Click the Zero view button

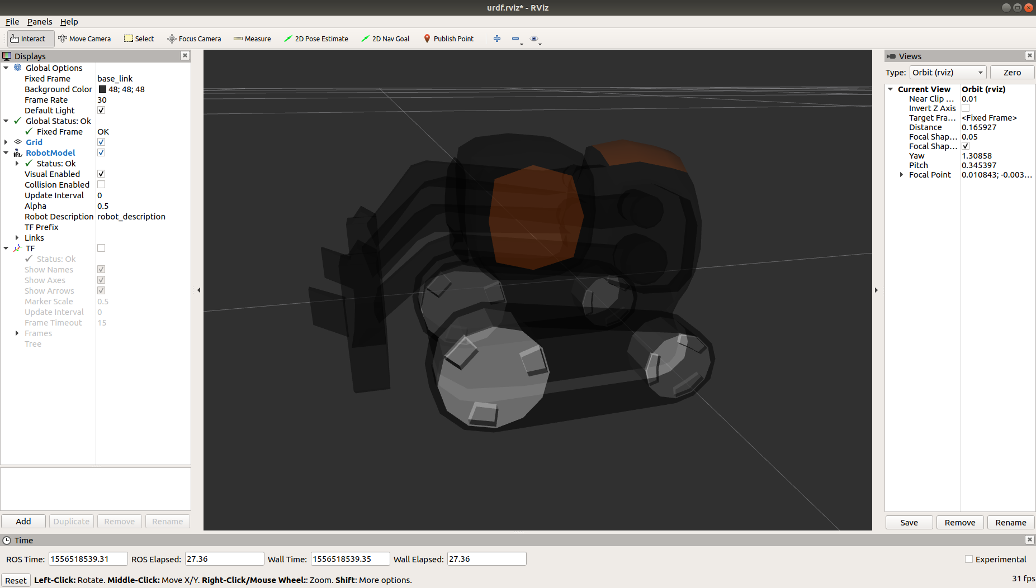[x=1012, y=73]
